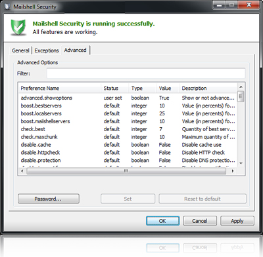
Task: Sort by the Status column header
Action: coord(114,89)
